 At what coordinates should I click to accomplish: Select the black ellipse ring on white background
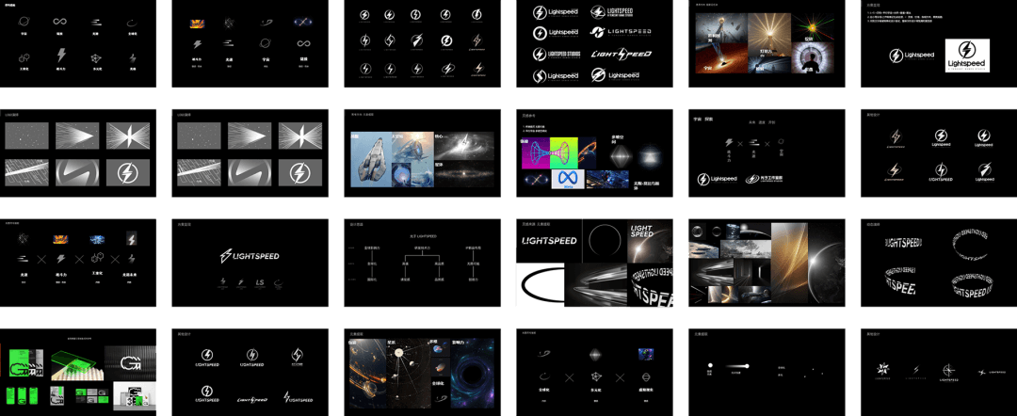click(540, 284)
